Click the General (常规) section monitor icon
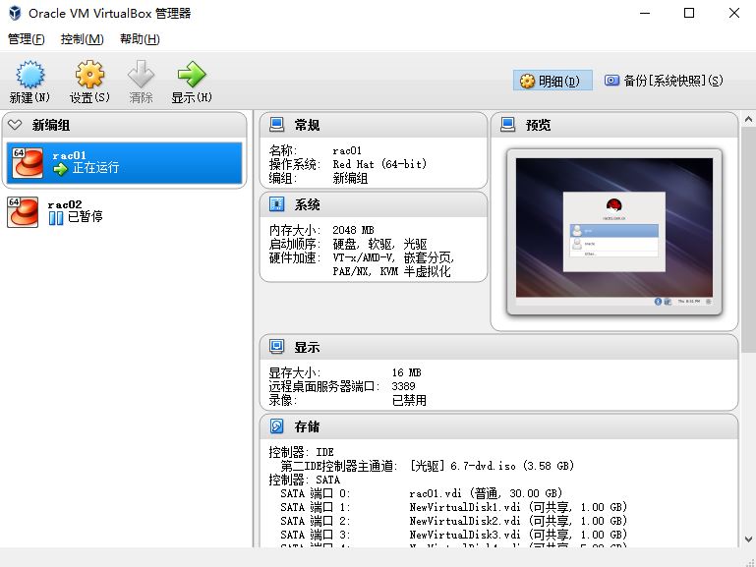 [x=277, y=125]
